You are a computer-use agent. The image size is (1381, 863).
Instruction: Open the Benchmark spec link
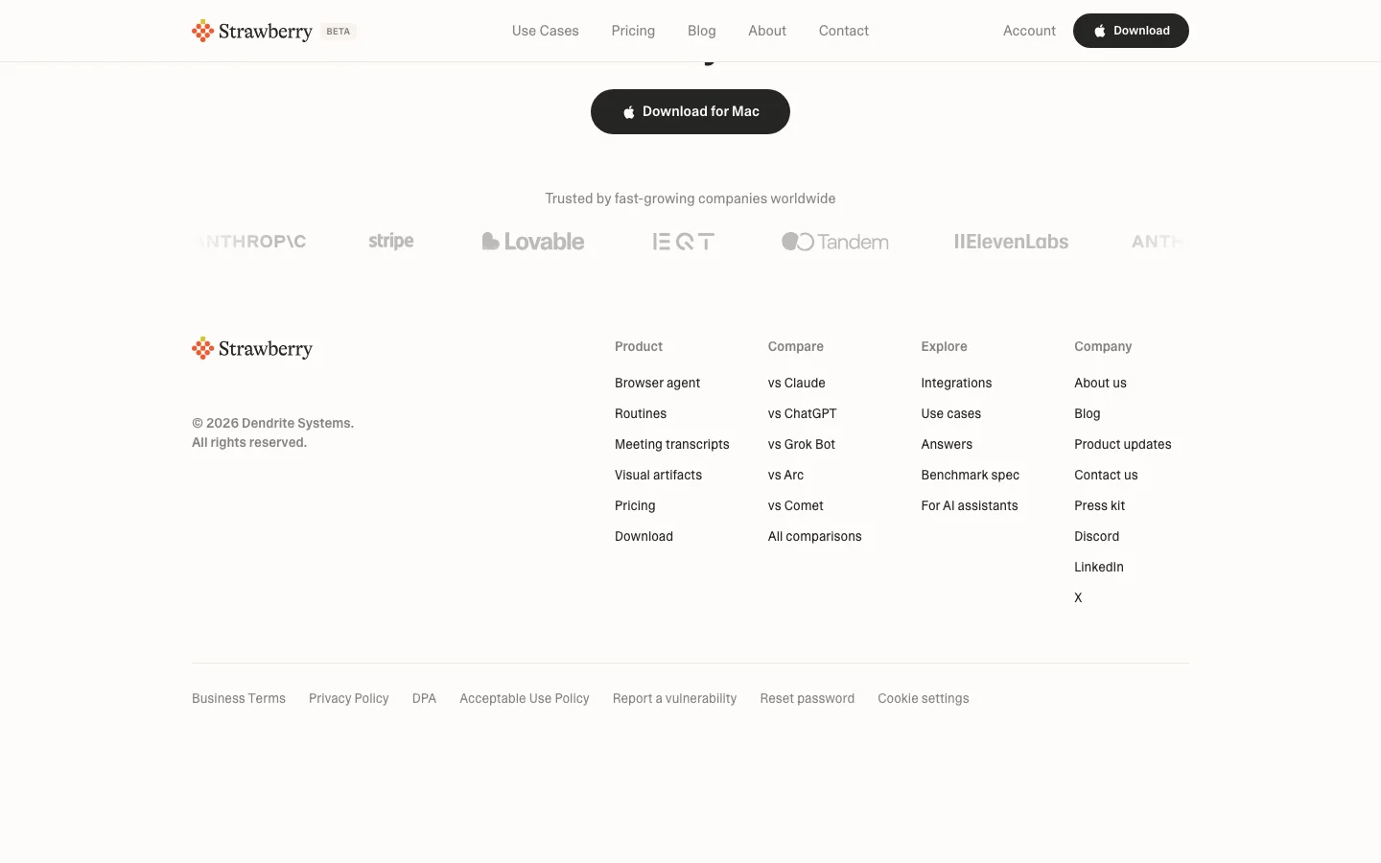(971, 475)
